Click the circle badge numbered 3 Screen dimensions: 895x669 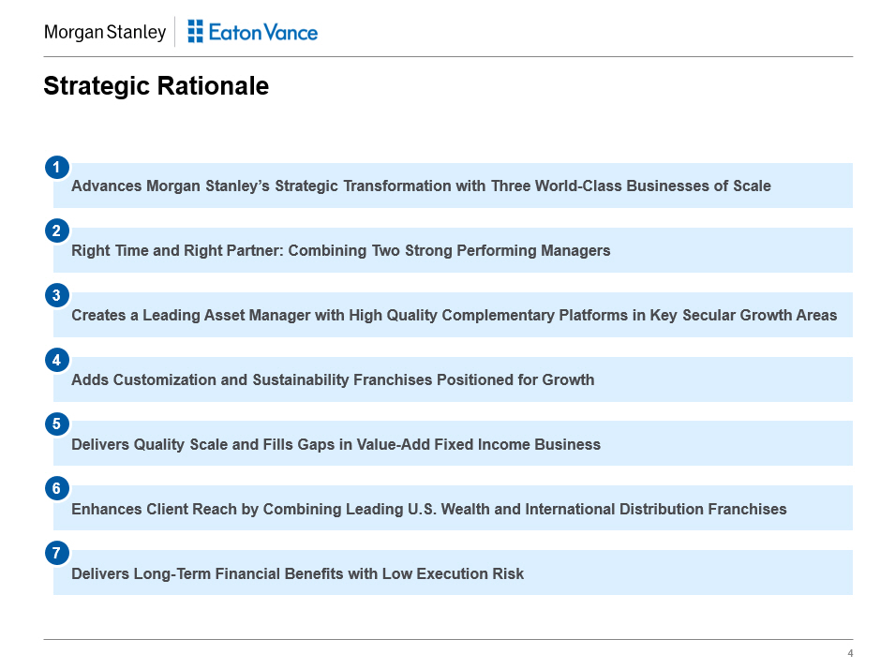pos(56,295)
